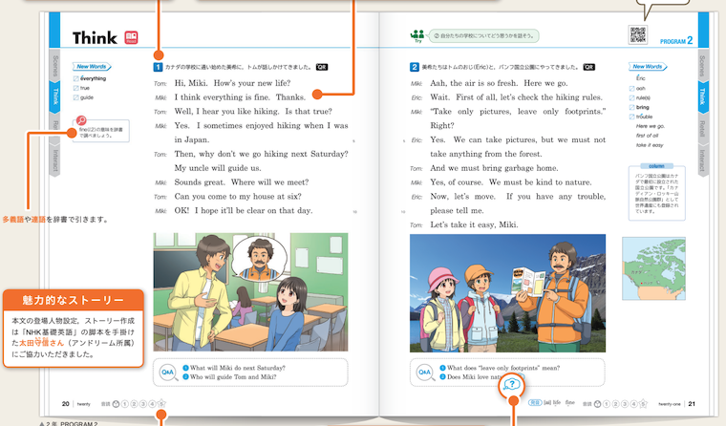Click the line 'Can you come to my house at six?'
Viewport: 726px width, 426px height.
[238, 197]
